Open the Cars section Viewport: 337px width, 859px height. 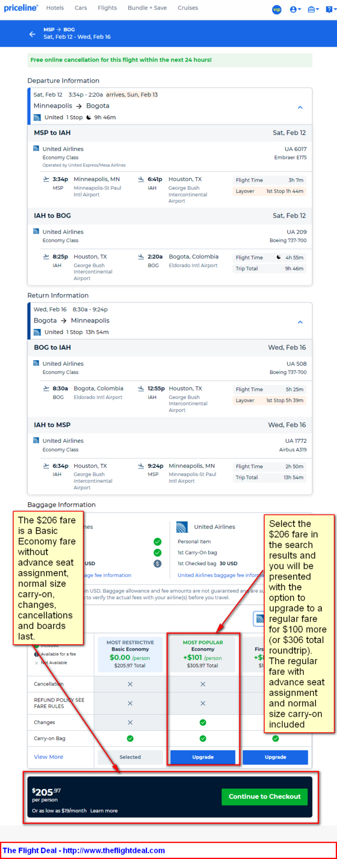[80, 8]
